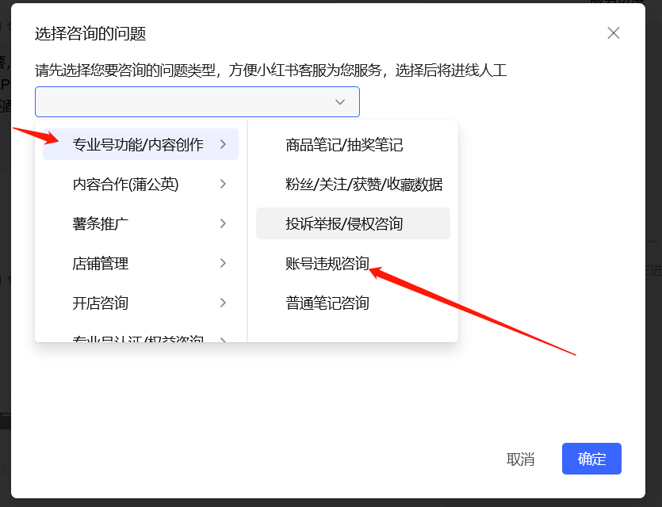
Task: Close the dialog with the X icon
Action: (x=613, y=33)
